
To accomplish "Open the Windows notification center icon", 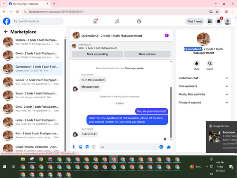I will tap(231, 167).
